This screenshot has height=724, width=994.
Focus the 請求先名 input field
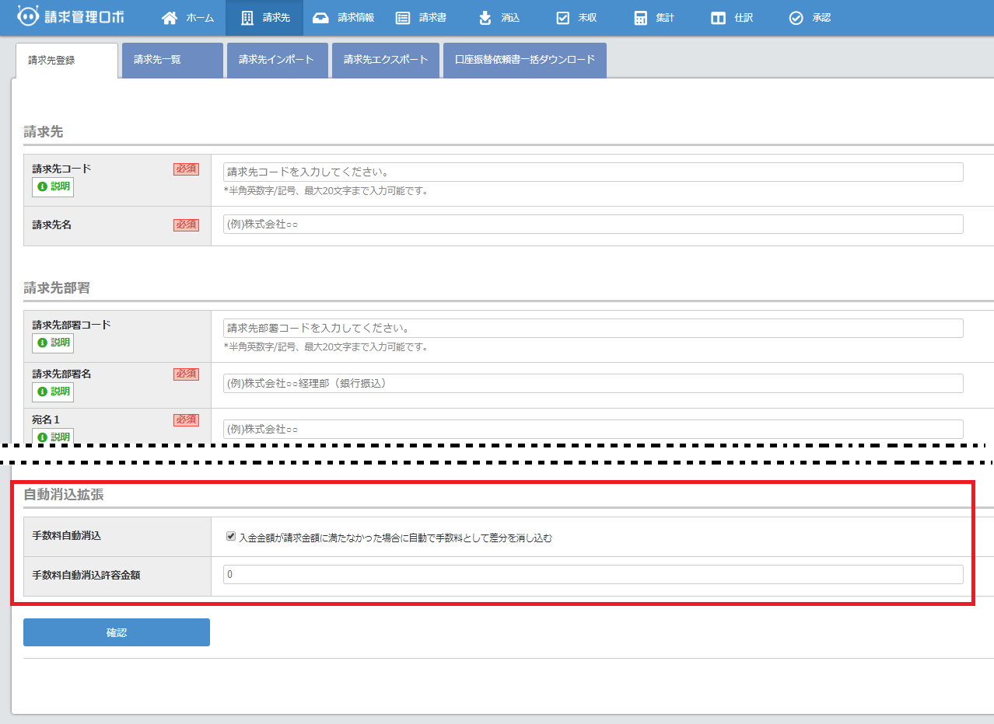click(x=593, y=225)
